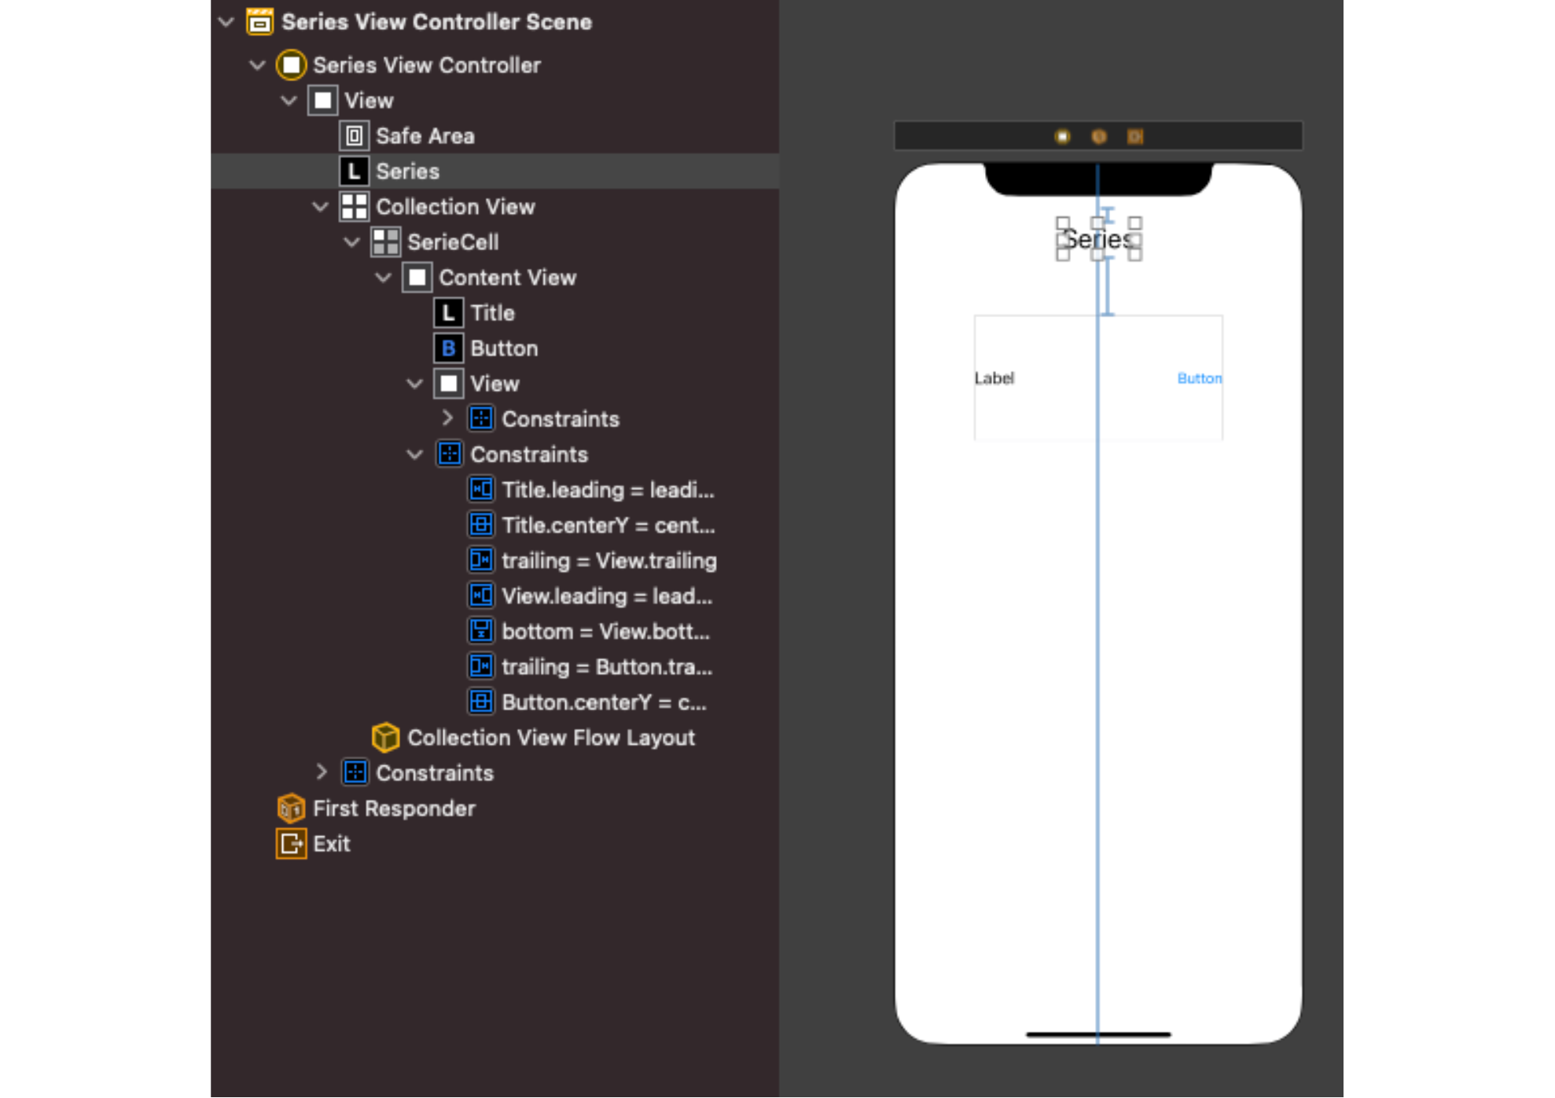Expand the Constraints group under nested View
The height and width of the screenshot is (1098, 1555).
[447, 418]
